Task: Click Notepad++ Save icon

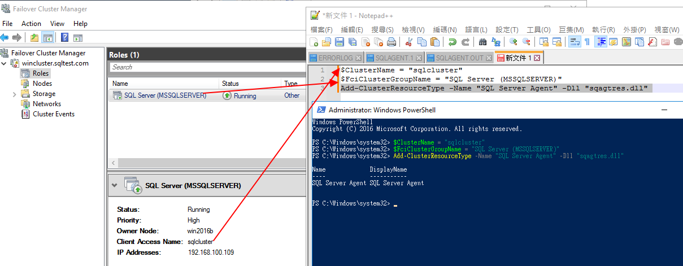Action: [340, 42]
